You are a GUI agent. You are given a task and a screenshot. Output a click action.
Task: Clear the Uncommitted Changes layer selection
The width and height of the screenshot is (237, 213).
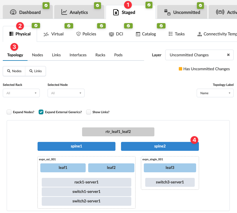(x=228, y=55)
